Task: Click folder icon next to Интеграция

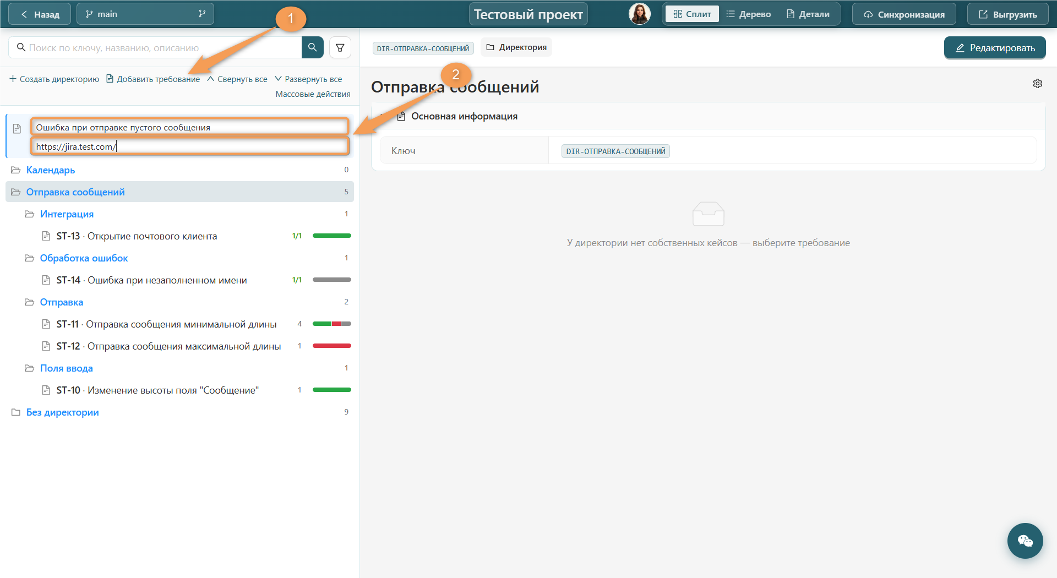Action: [x=30, y=214]
